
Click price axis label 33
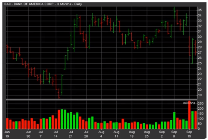tap(200, 21)
